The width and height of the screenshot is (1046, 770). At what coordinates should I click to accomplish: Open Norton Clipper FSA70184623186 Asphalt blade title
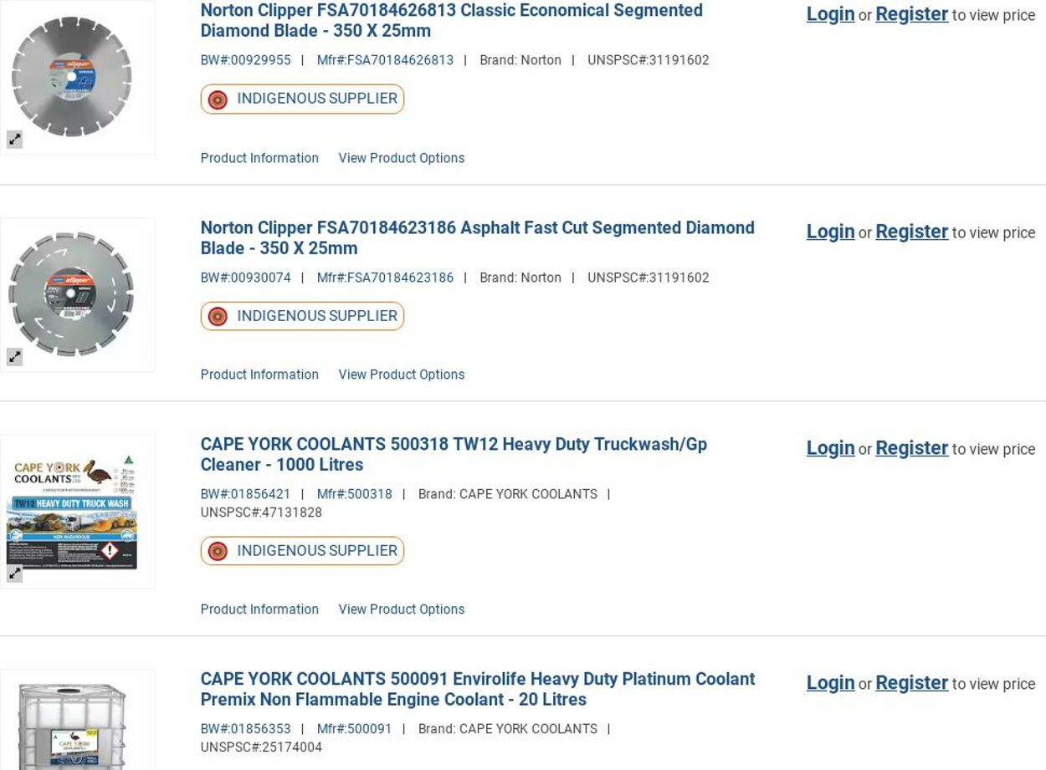pyautogui.click(x=477, y=237)
